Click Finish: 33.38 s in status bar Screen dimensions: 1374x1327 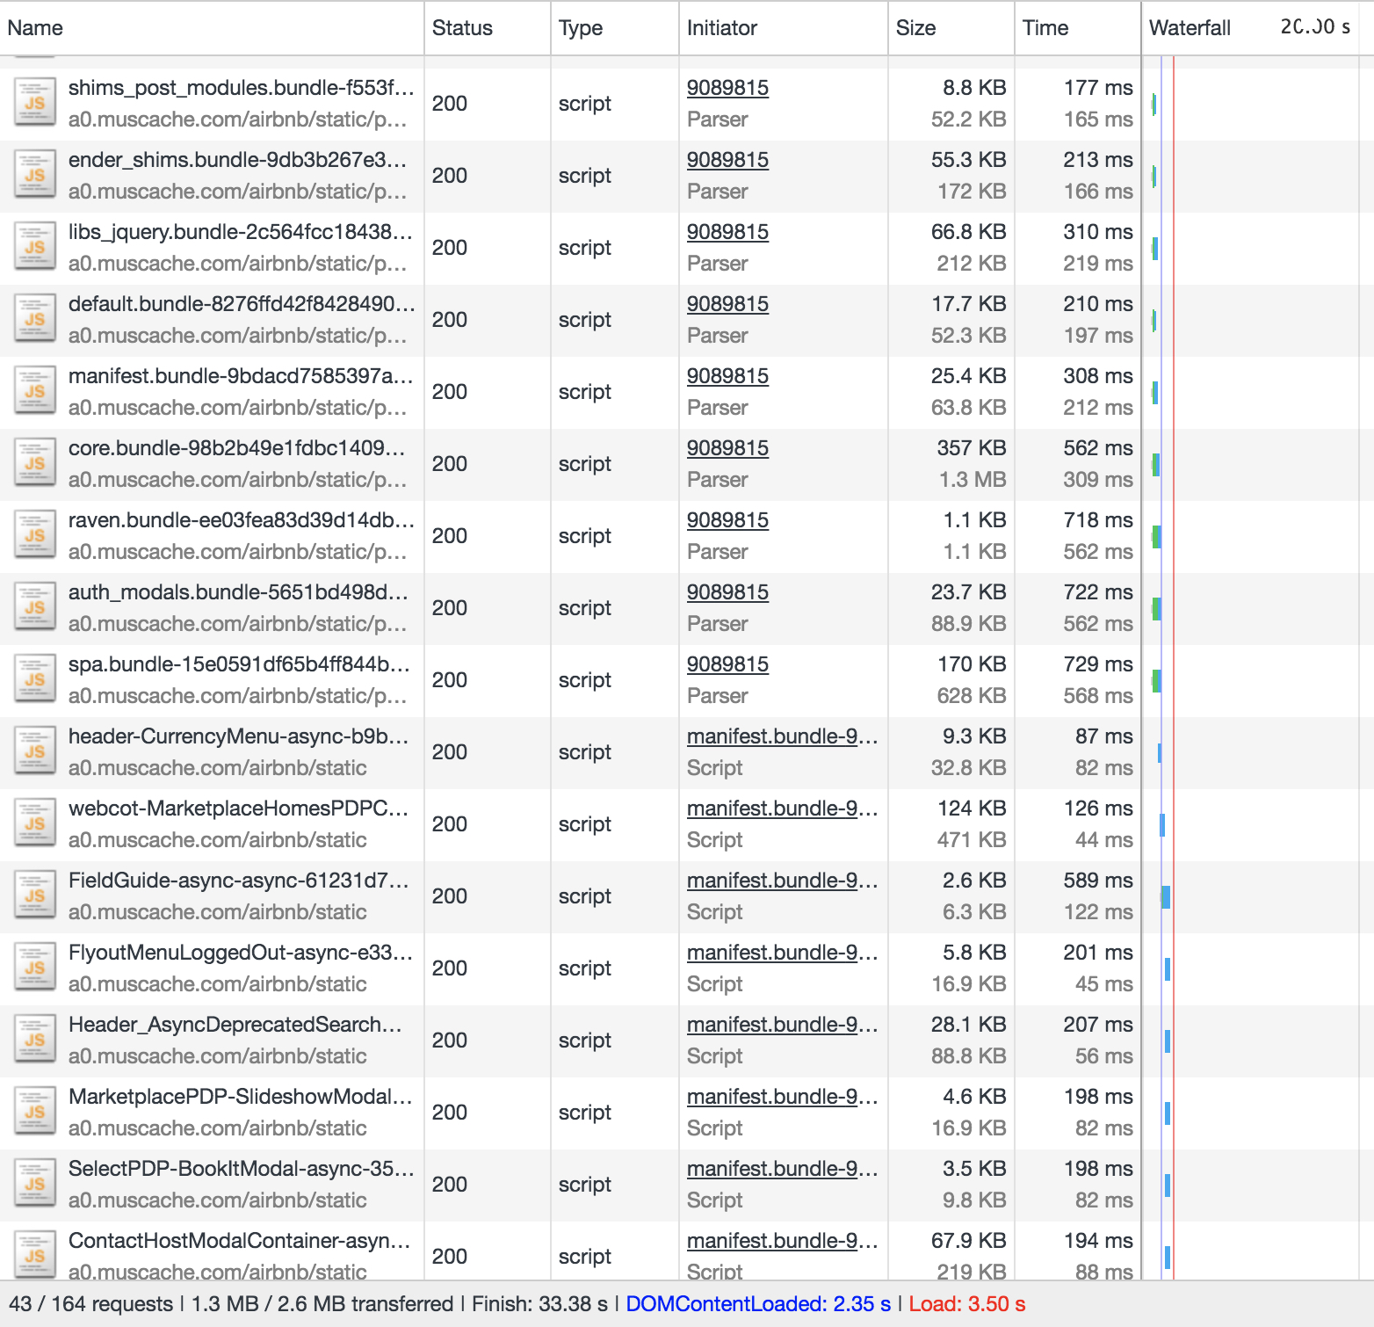coord(539,1304)
